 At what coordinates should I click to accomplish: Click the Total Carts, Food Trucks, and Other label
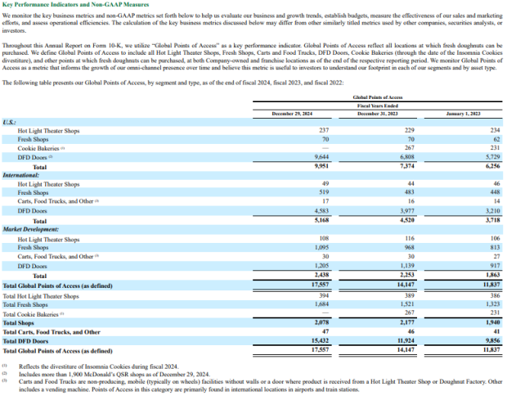pyautogui.click(x=52, y=332)
